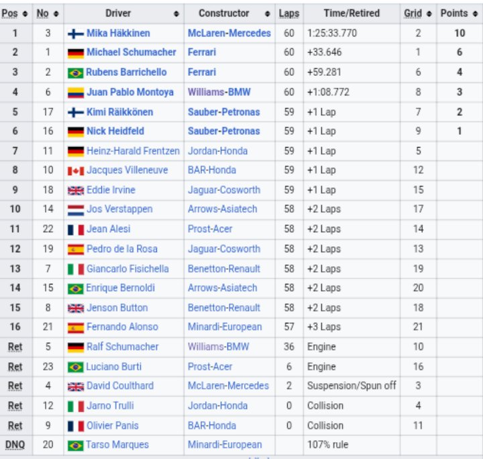Select the +59.281 gap cell

325,72
